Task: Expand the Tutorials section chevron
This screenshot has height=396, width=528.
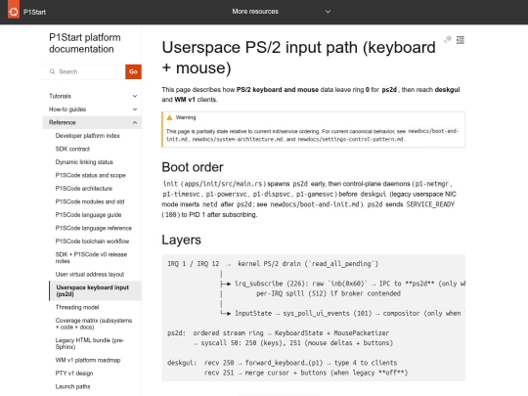Action: coord(135,96)
